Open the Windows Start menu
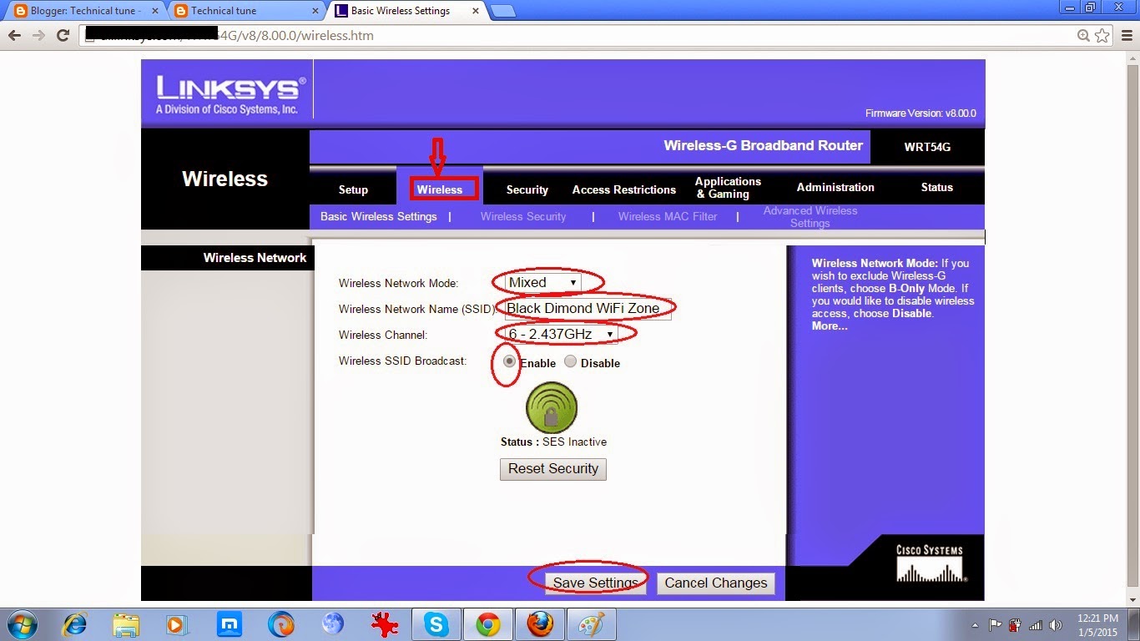 [21, 624]
